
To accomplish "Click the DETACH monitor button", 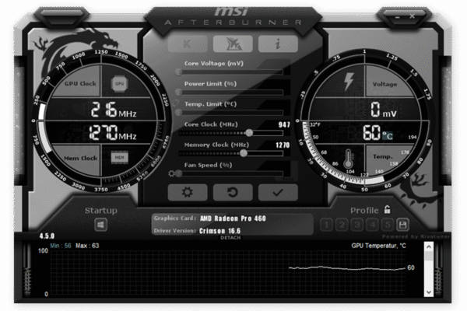I will (230, 238).
